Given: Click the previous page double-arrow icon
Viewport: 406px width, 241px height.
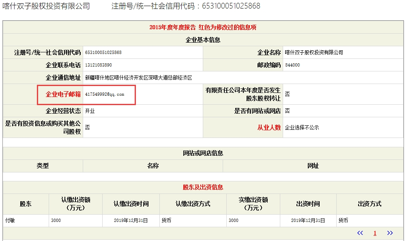Looking at the screenshot, I should 360,233.
